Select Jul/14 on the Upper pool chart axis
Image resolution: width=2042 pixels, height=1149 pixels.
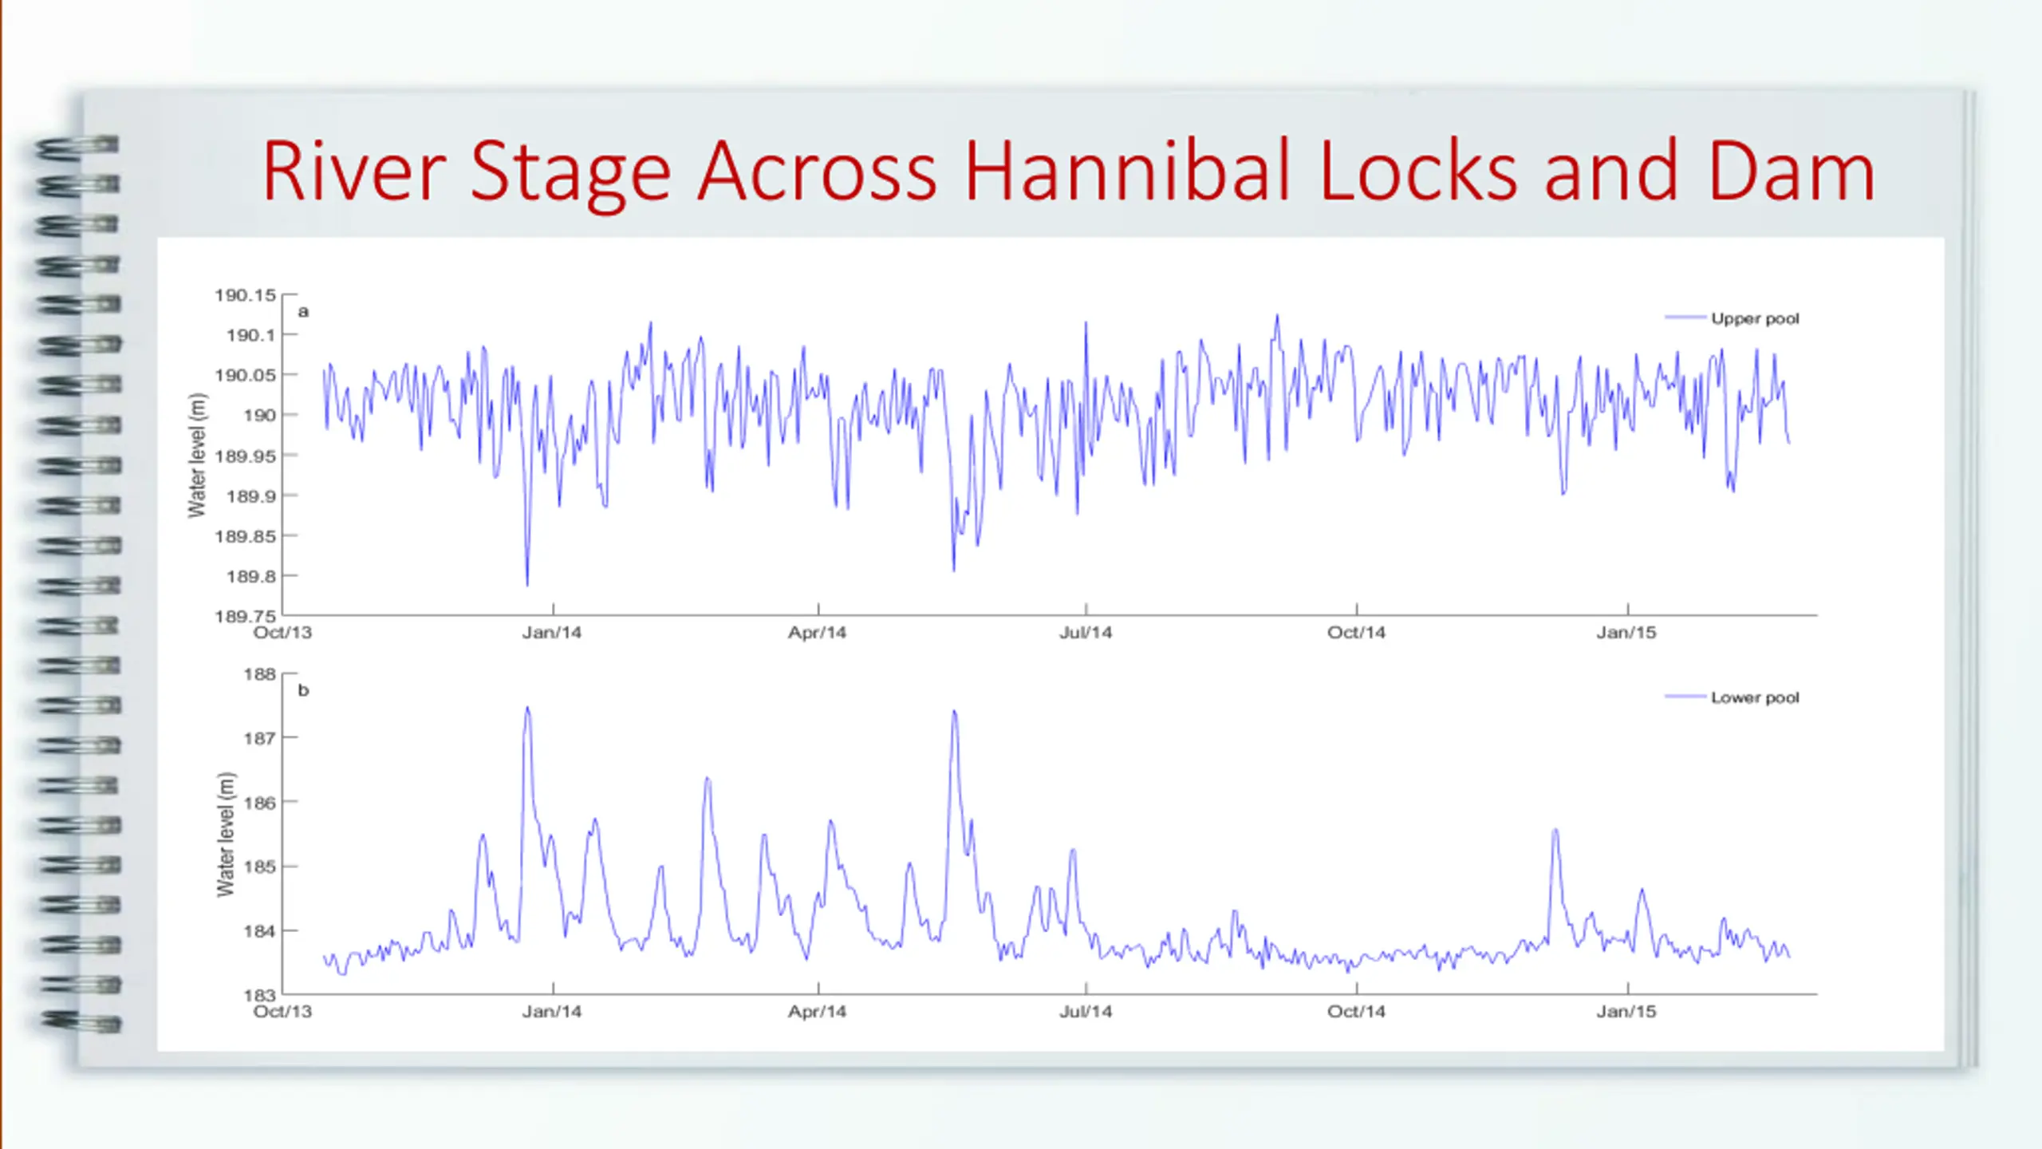[x=1086, y=633]
